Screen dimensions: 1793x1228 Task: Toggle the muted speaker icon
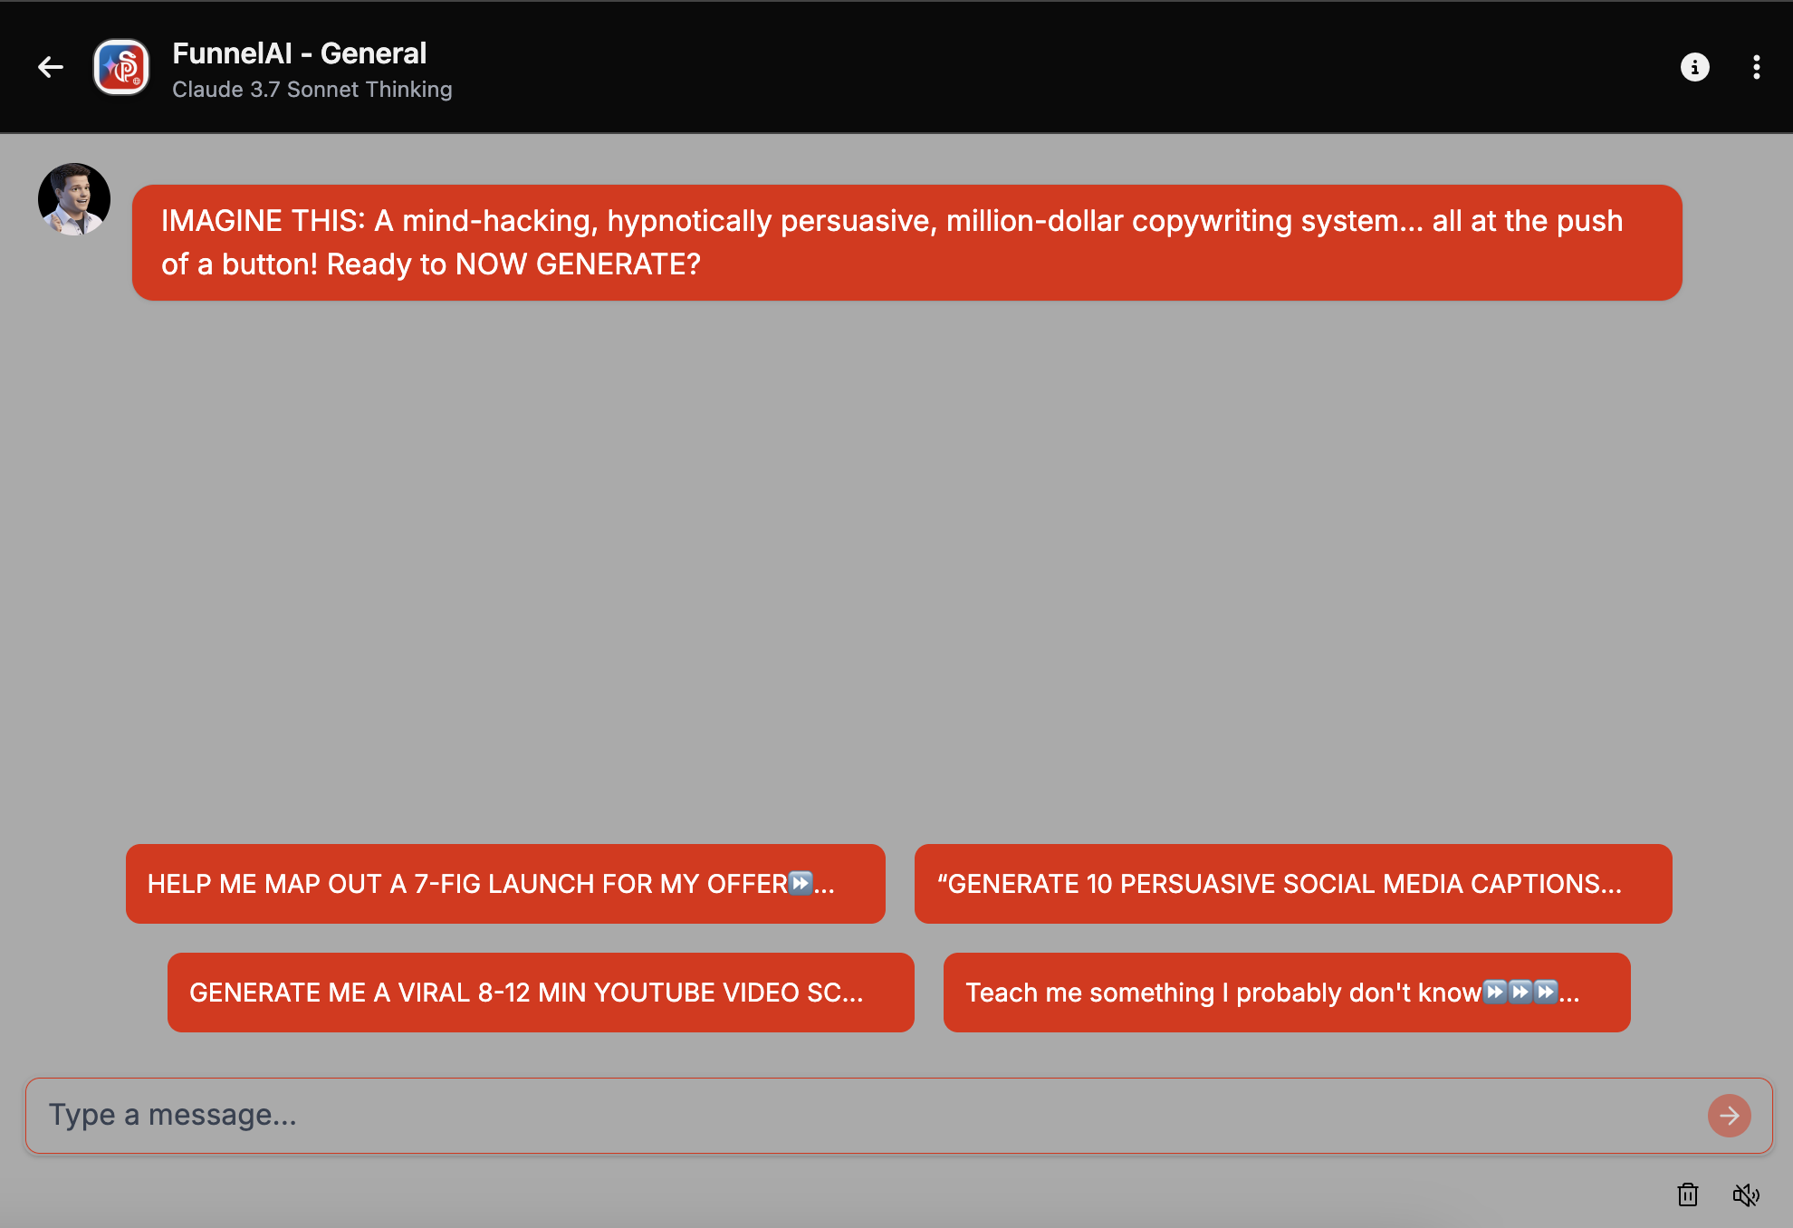click(x=1746, y=1195)
